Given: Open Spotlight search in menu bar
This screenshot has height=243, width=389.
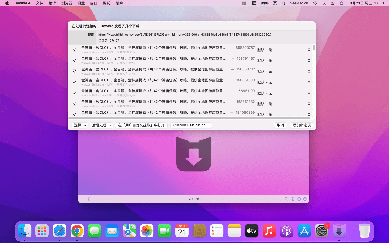Looking at the screenshot, I should point(284,3).
